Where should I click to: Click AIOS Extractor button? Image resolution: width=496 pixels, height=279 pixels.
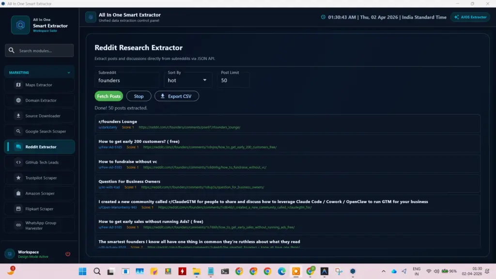470,17
